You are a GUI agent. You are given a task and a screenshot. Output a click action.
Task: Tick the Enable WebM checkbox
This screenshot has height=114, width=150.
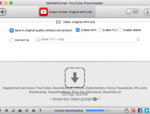coord(120,30)
